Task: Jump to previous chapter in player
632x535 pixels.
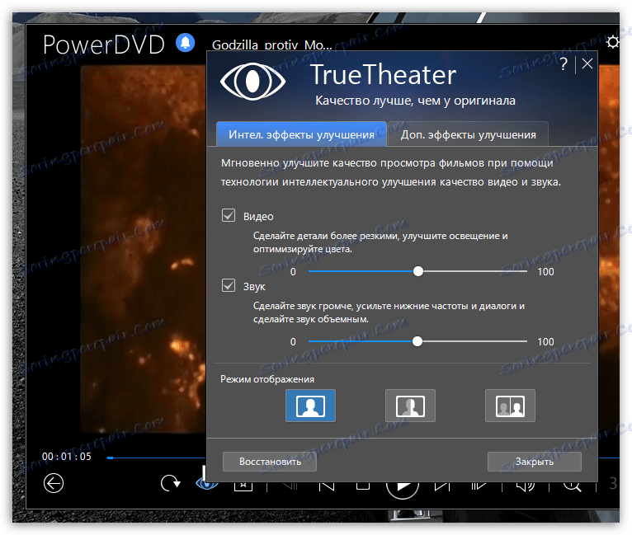Action: coord(327,486)
